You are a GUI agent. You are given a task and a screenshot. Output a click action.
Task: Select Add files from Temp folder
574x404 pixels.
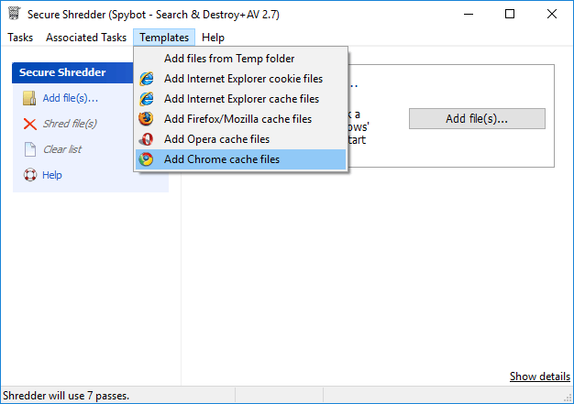click(228, 59)
